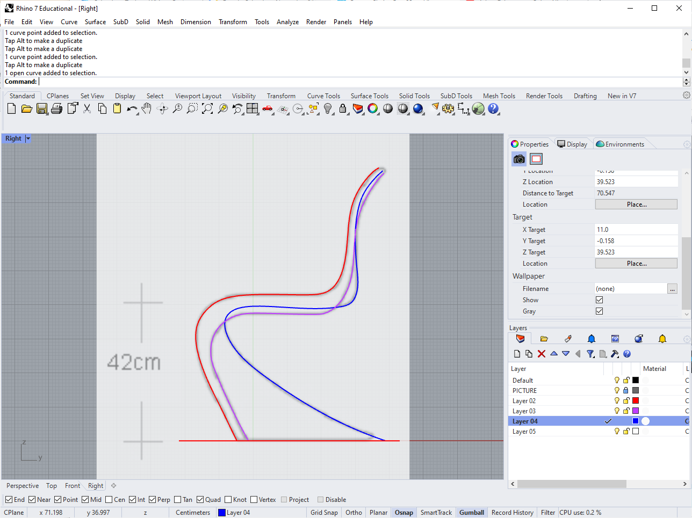This screenshot has height=518, width=692.
Task: Open the Right viewport title dropdown arrow
Action: [28, 138]
